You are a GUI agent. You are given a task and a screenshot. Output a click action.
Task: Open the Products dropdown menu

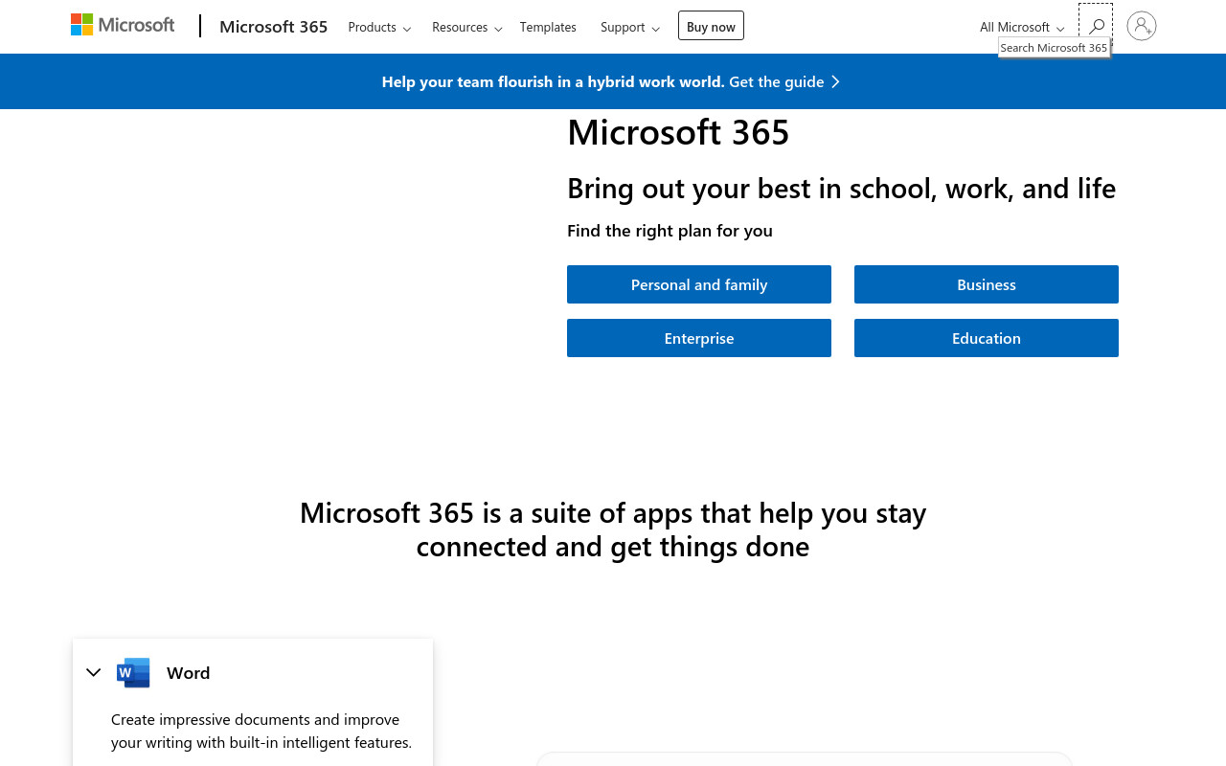[379, 27]
